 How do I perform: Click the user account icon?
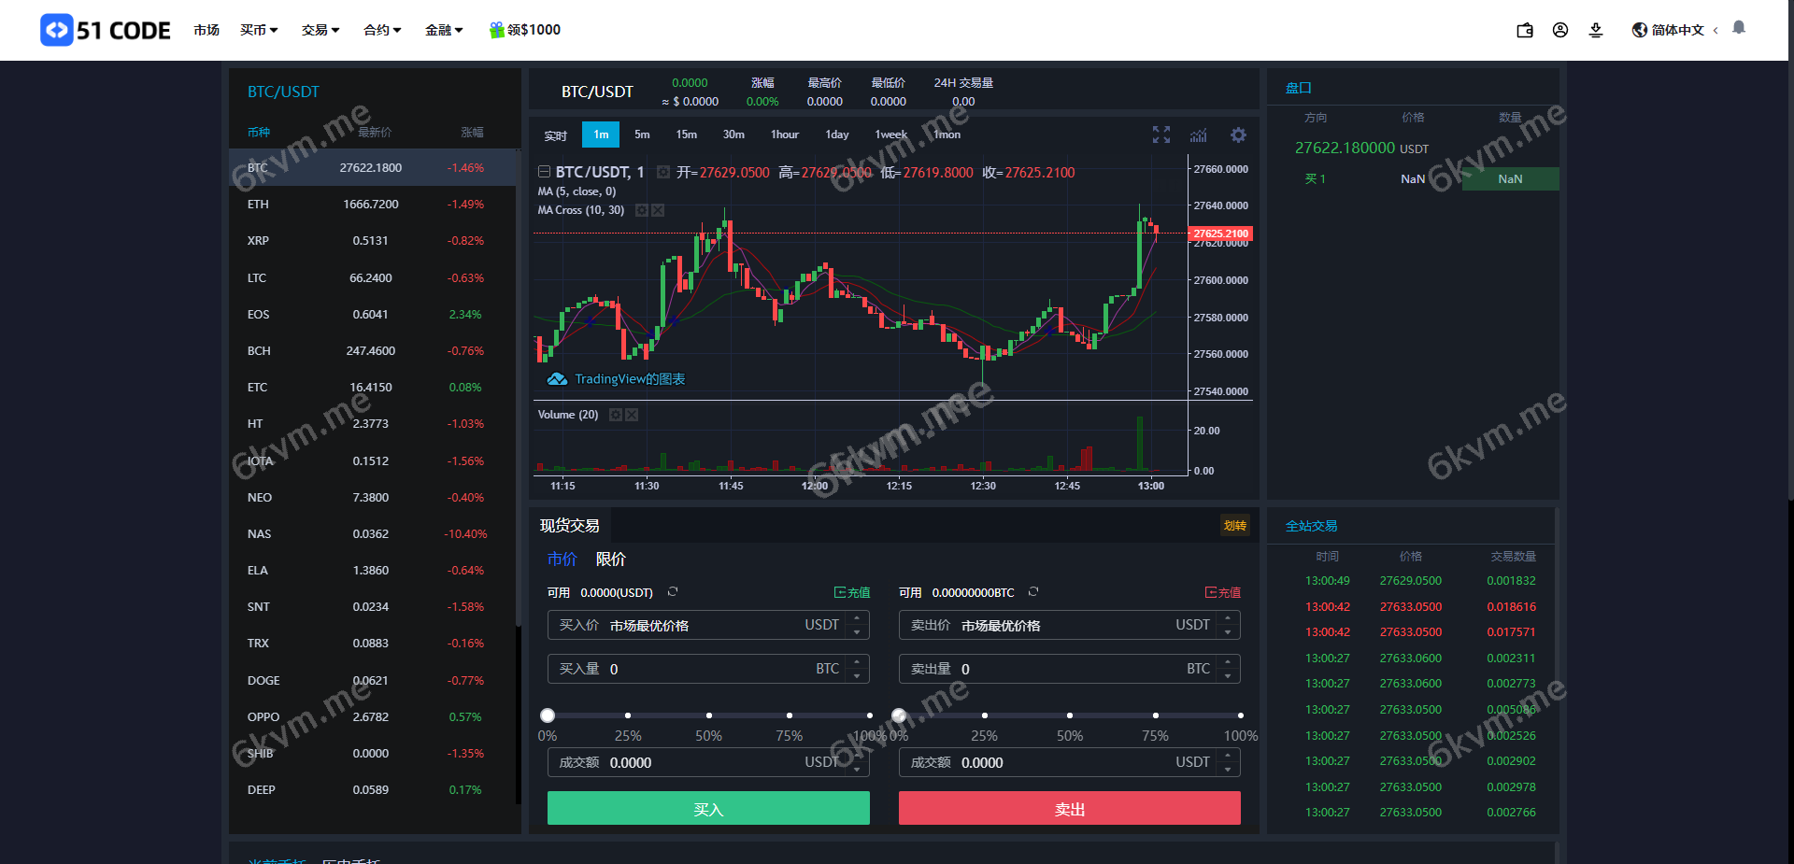1560,30
